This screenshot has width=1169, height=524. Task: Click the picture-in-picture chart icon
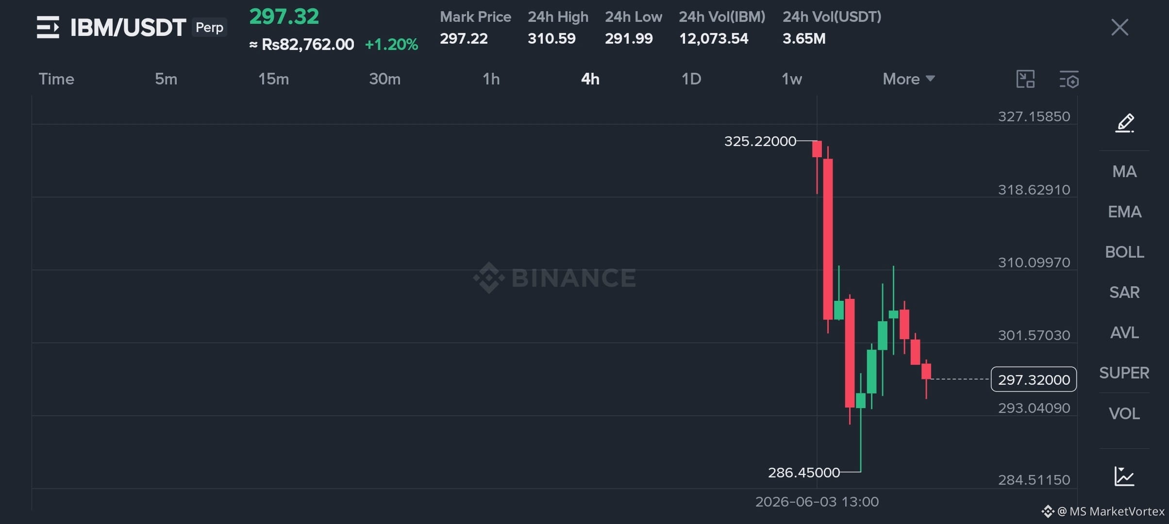pyautogui.click(x=1025, y=79)
